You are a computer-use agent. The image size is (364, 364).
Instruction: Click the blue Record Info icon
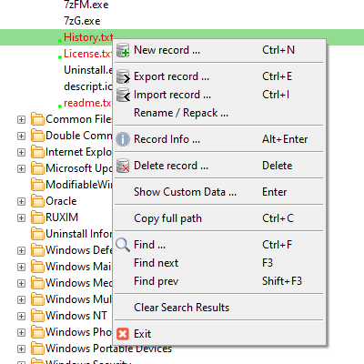pyautogui.click(x=123, y=139)
